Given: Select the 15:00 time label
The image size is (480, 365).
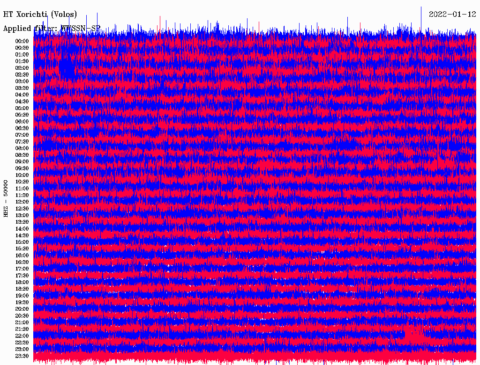Looking at the screenshot, I should 22,242.
